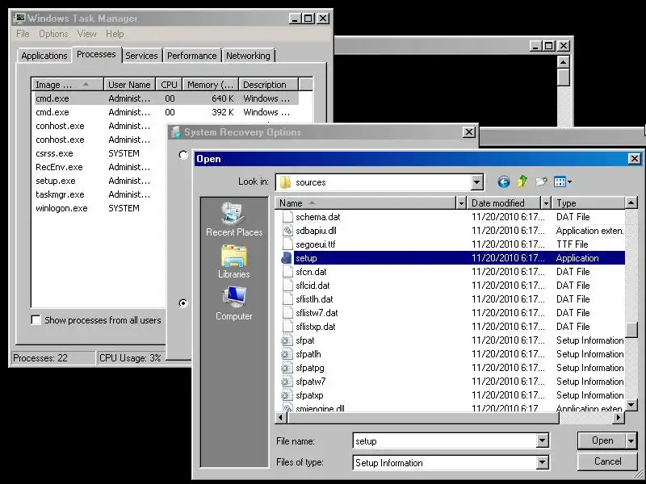The image size is (646, 484).
Task: Enable Show processes from all users
Action: coord(36,319)
